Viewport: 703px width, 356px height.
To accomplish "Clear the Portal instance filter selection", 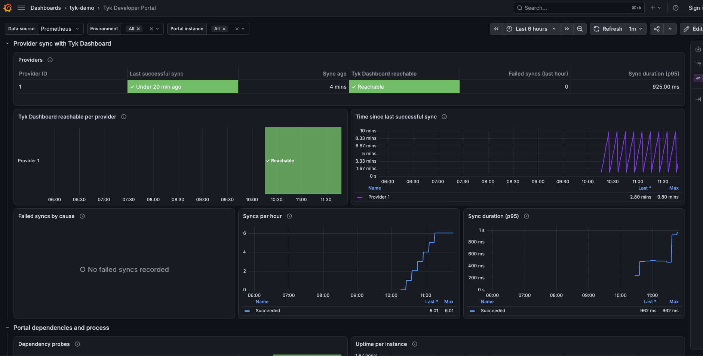I will point(237,29).
